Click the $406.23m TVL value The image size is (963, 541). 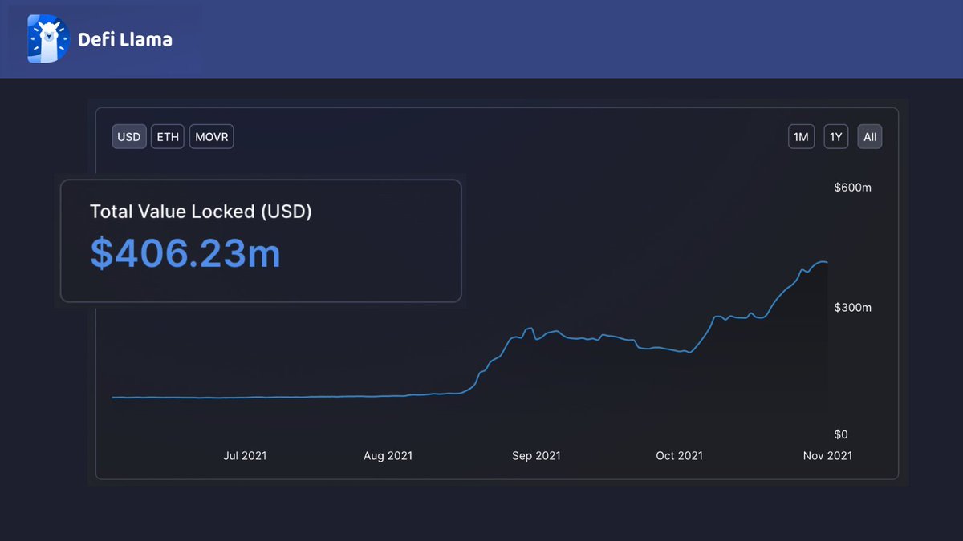tap(185, 253)
